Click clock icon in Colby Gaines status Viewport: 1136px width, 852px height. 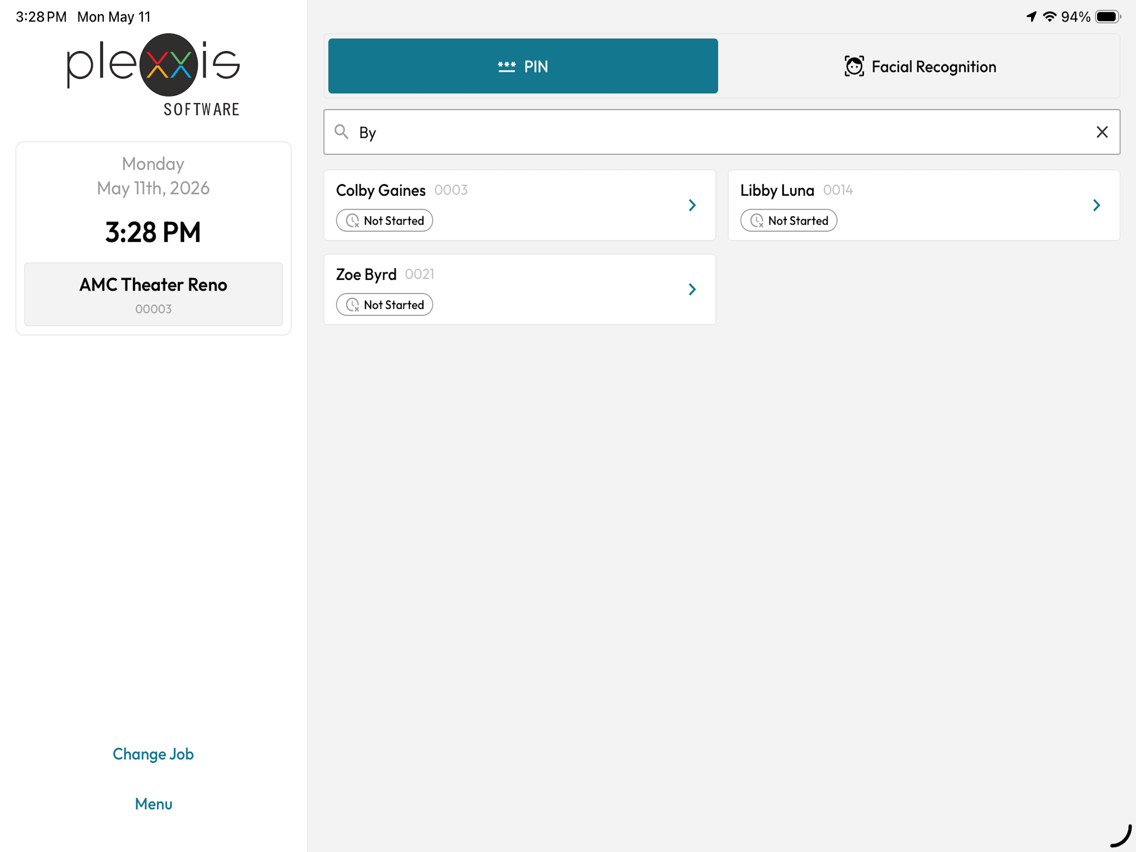tap(353, 221)
